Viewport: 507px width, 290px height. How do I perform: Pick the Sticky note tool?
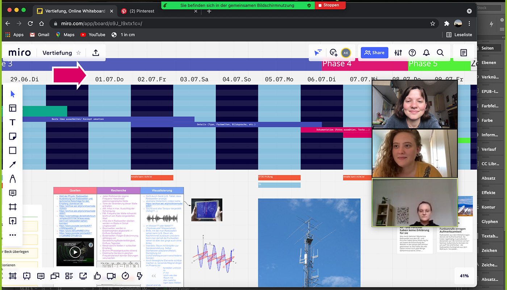(13, 136)
